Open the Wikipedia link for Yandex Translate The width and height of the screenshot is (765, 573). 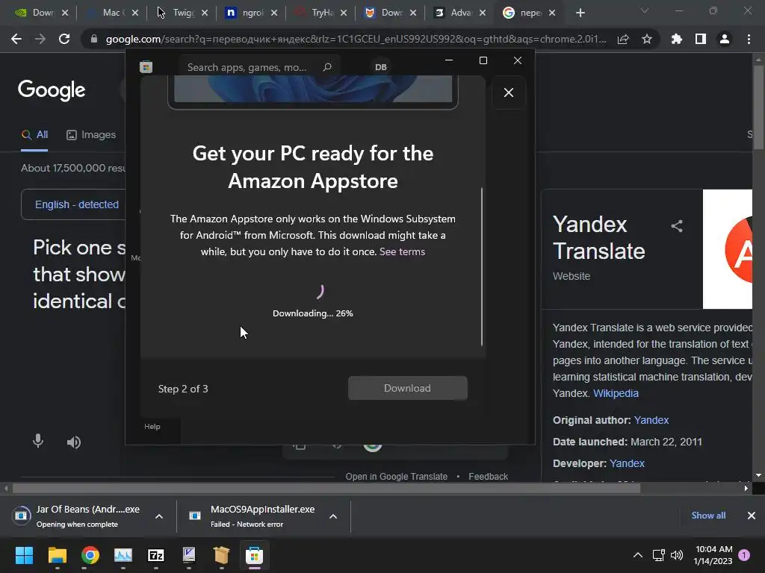point(616,393)
